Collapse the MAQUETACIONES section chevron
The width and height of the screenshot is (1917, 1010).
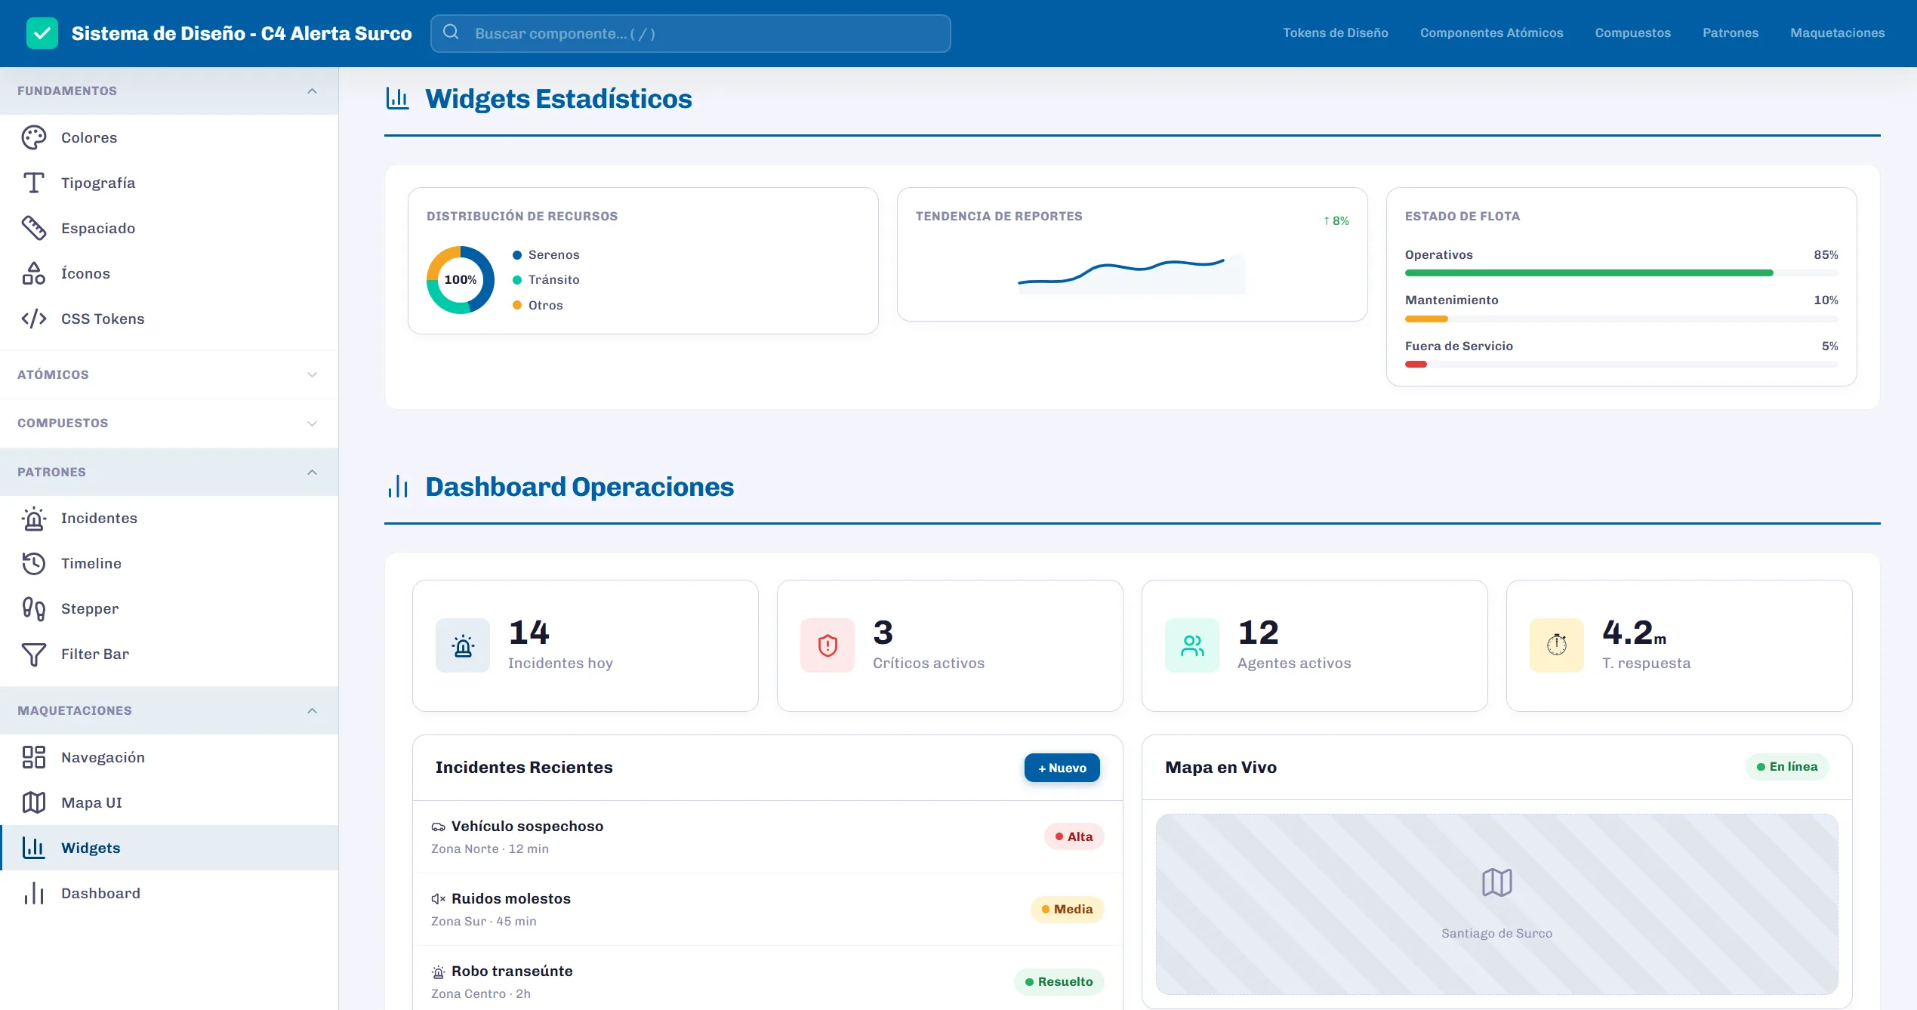[x=312, y=710]
